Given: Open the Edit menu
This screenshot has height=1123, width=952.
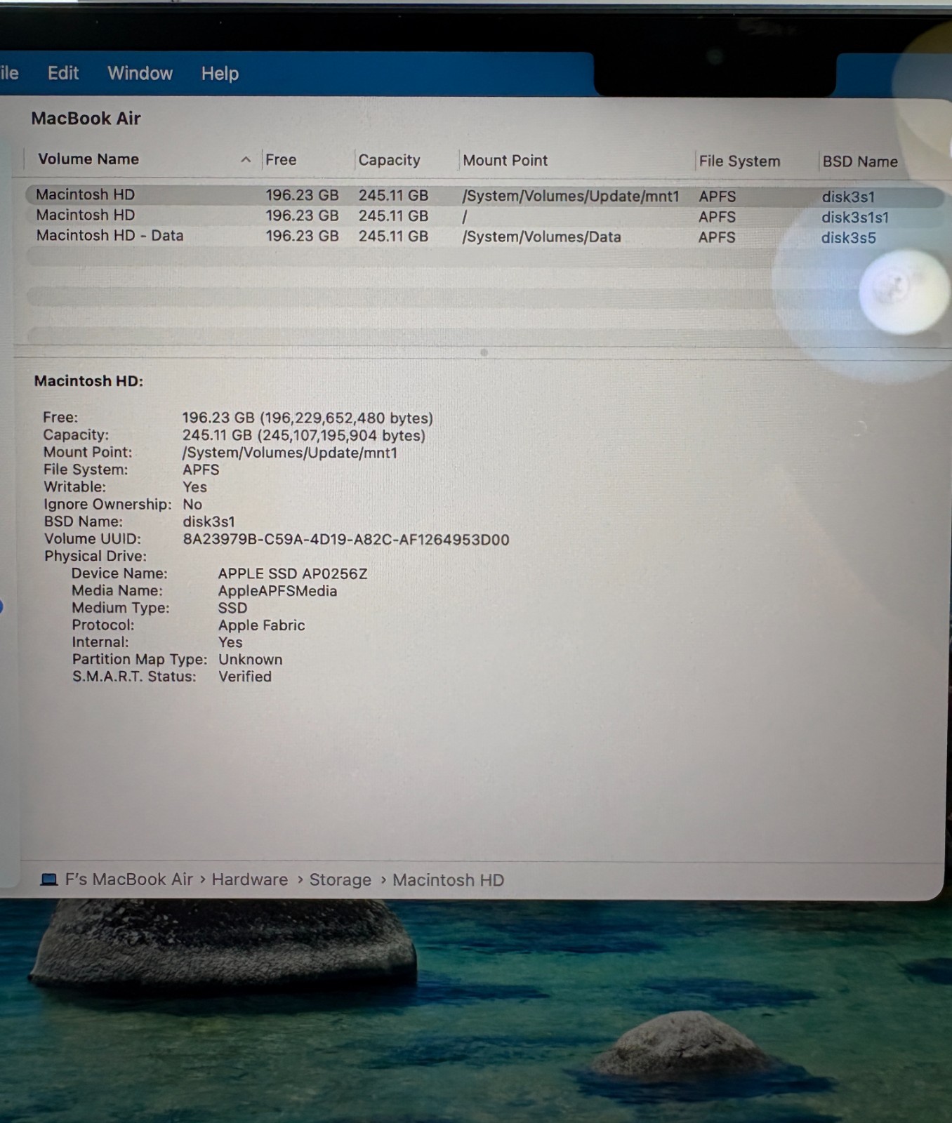Looking at the screenshot, I should pyautogui.click(x=63, y=73).
